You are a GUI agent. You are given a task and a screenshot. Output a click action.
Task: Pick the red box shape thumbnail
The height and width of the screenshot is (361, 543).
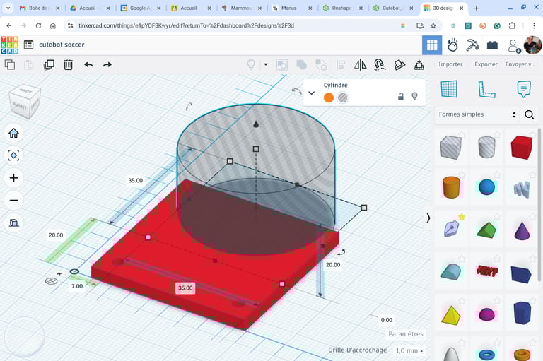(521, 147)
